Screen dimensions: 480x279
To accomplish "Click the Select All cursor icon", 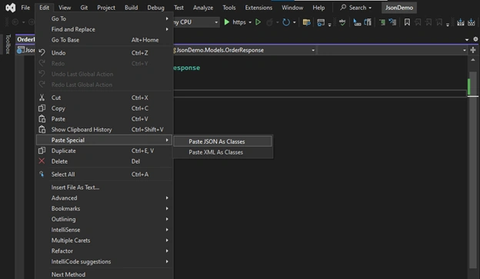I will click(x=42, y=174).
